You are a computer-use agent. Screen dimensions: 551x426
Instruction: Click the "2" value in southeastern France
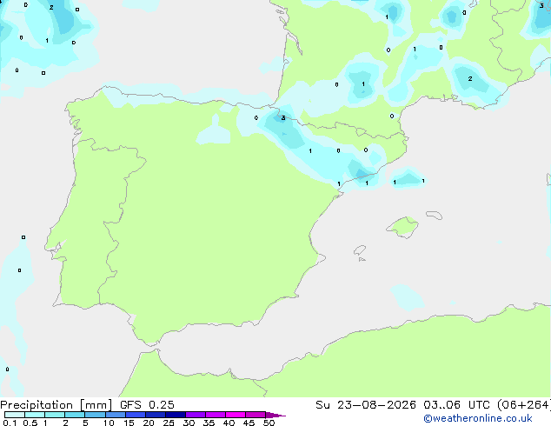coord(470,79)
